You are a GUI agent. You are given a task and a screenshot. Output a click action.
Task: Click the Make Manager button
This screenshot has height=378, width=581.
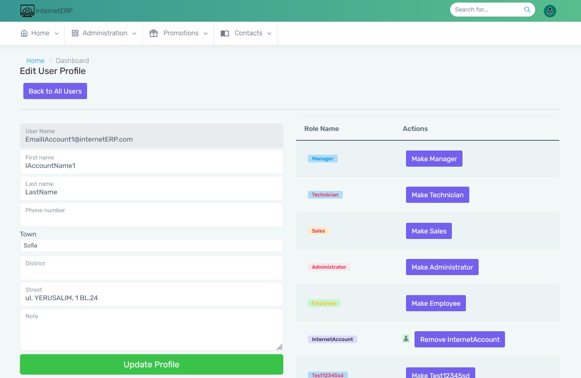[434, 159]
